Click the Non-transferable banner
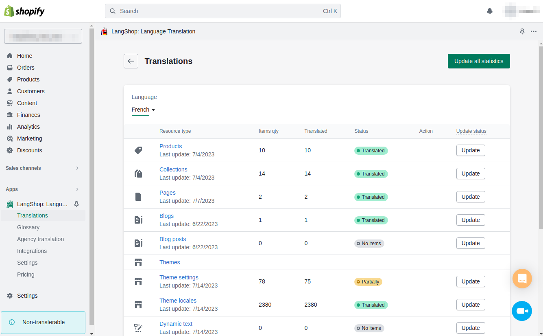The image size is (543, 336). pos(43,322)
